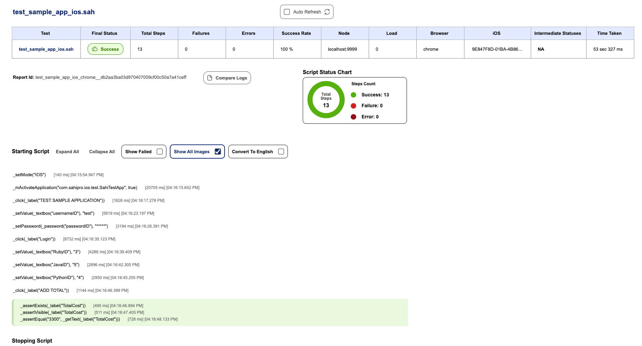
Task: Open test_sample_app_ios.sah link in table
Action: (x=46, y=49)
